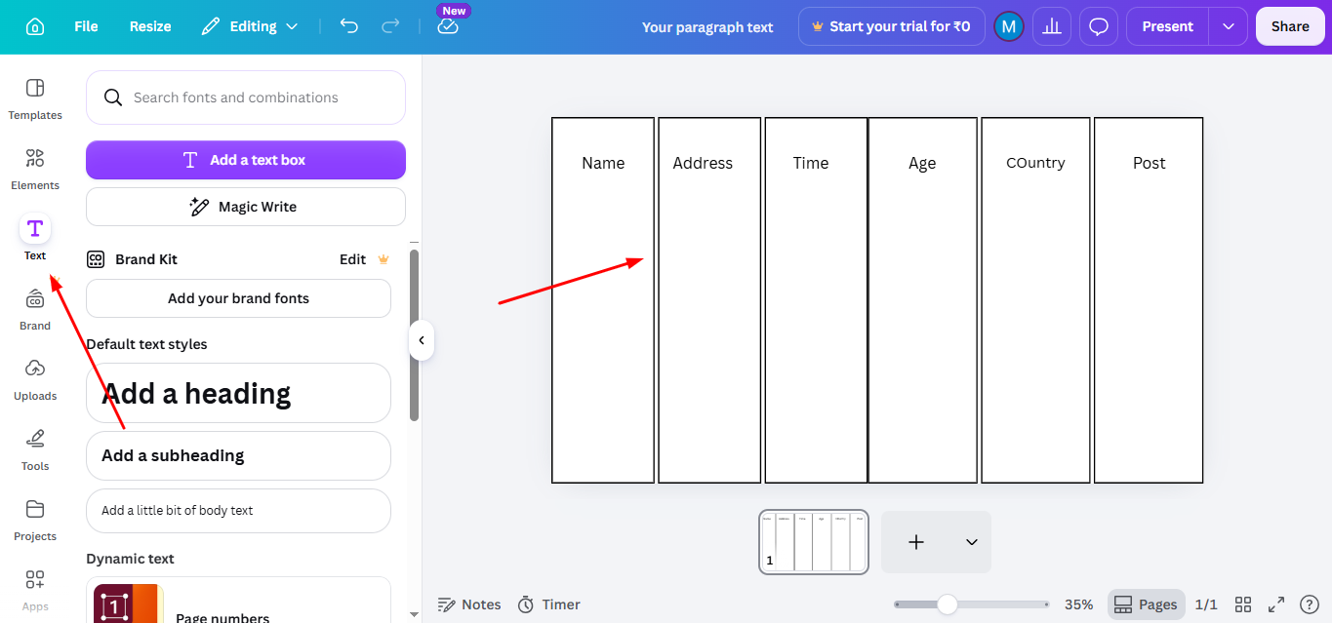Click the design title 'Your paragraph text'
This screenshot has width=1332, height=623.
(x=707, y=27)
